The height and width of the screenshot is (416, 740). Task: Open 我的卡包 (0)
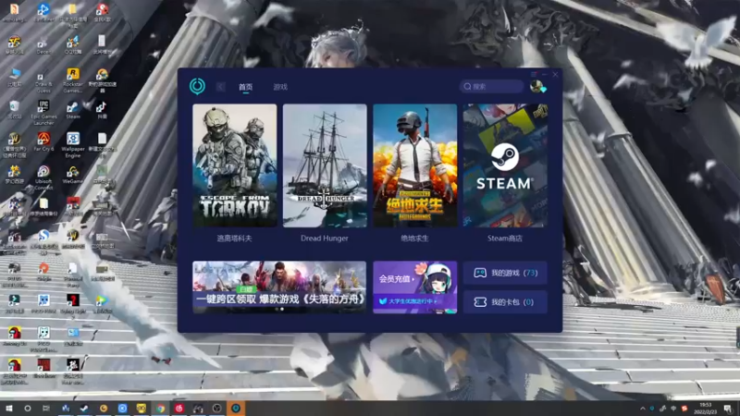505,302
